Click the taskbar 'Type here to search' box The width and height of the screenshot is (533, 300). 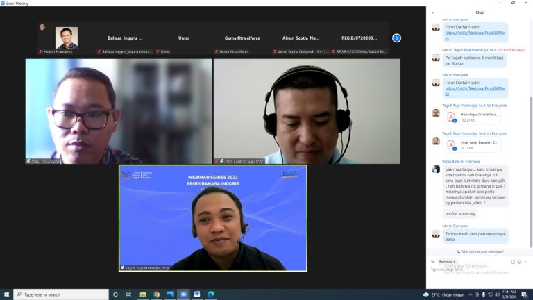pos(61,294)
